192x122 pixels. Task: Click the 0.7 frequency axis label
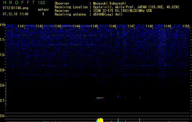(x=2, y=101)
